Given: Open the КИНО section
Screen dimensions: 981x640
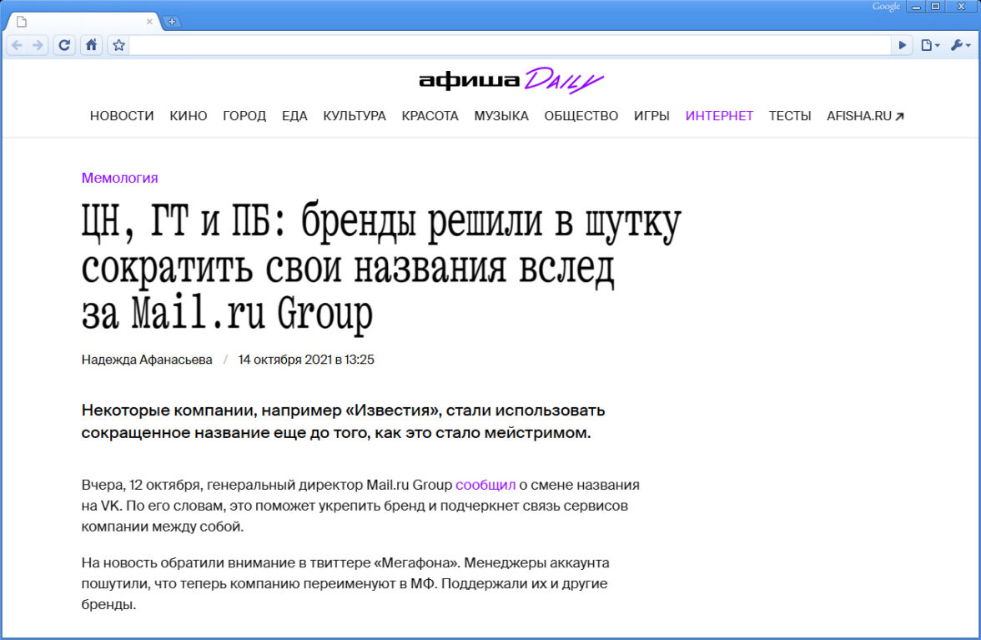Looking at the screenshot, I should pyautogui.click(x=189, y=116).
